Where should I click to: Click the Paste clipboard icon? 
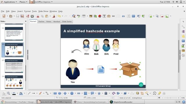47,16
